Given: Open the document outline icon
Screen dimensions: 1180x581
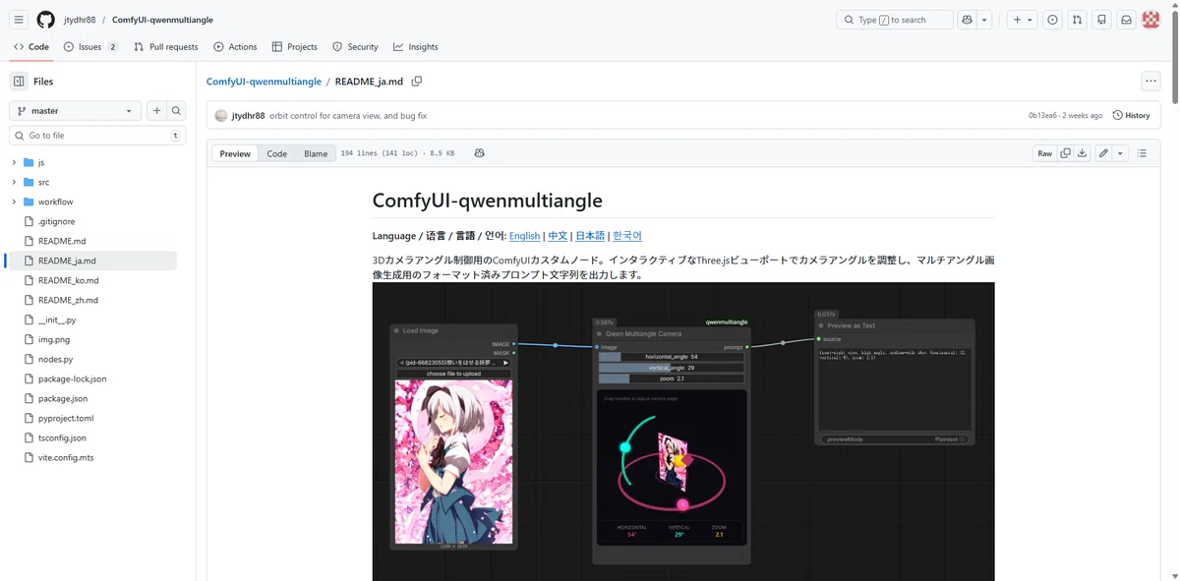Looking at the screenshot, I should (x=1142, y=153).
